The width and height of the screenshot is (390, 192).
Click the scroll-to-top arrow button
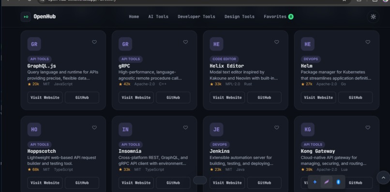click(383, 177)
